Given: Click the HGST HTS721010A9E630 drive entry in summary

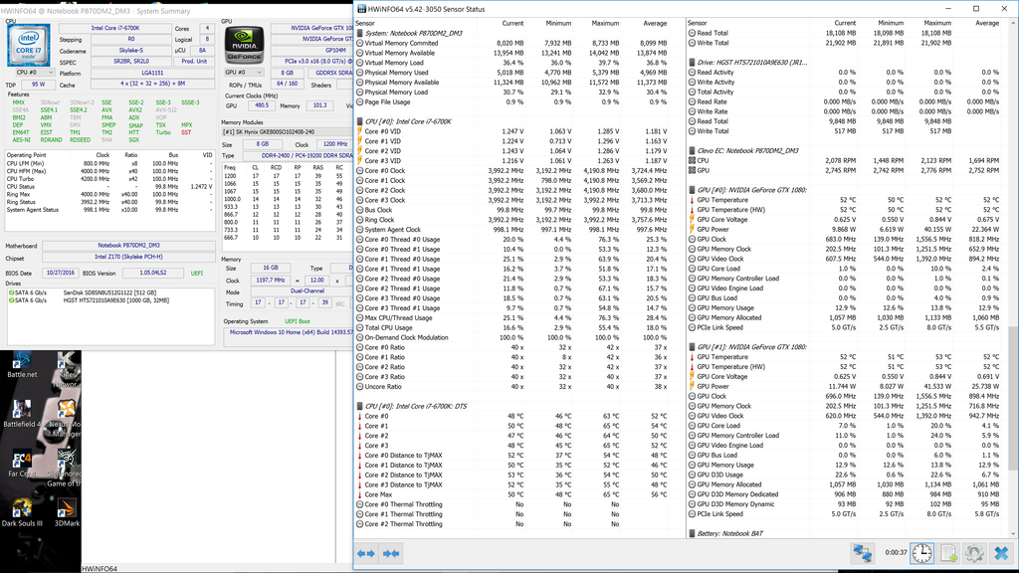Looking at the screenshot, I should click(x=115, y=300).
